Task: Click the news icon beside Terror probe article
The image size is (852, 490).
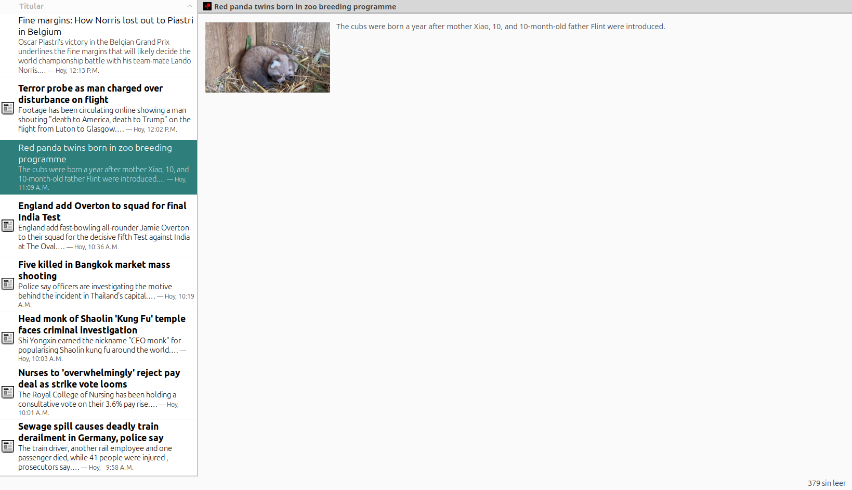Action: (x=8, y=108)
